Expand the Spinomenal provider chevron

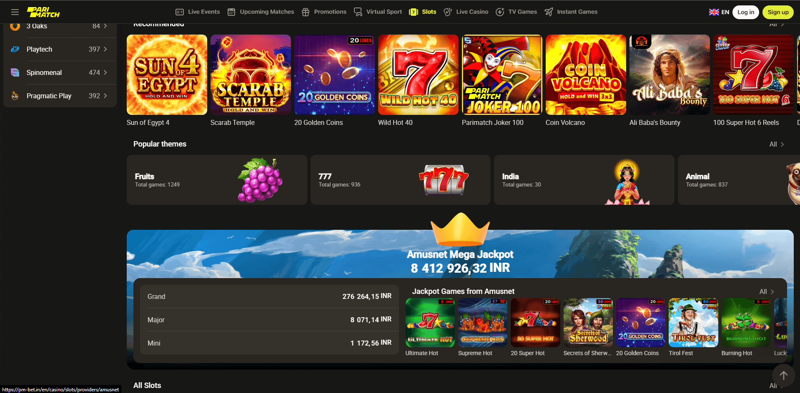click(x=105, y=72)
